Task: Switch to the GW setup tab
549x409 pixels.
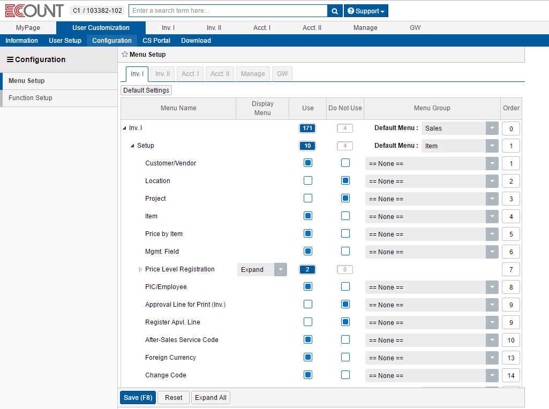Action: (x=282, y=74)
